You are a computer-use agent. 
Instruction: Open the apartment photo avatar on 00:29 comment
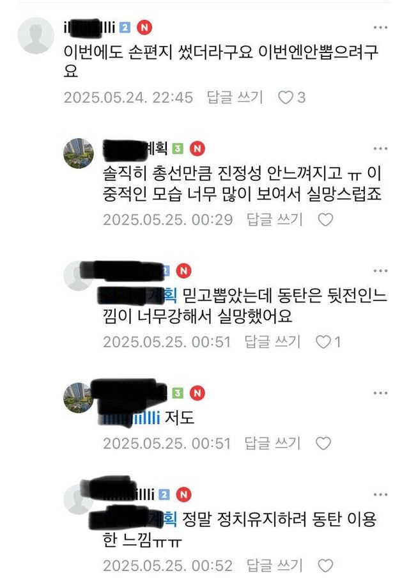(79, 153)
